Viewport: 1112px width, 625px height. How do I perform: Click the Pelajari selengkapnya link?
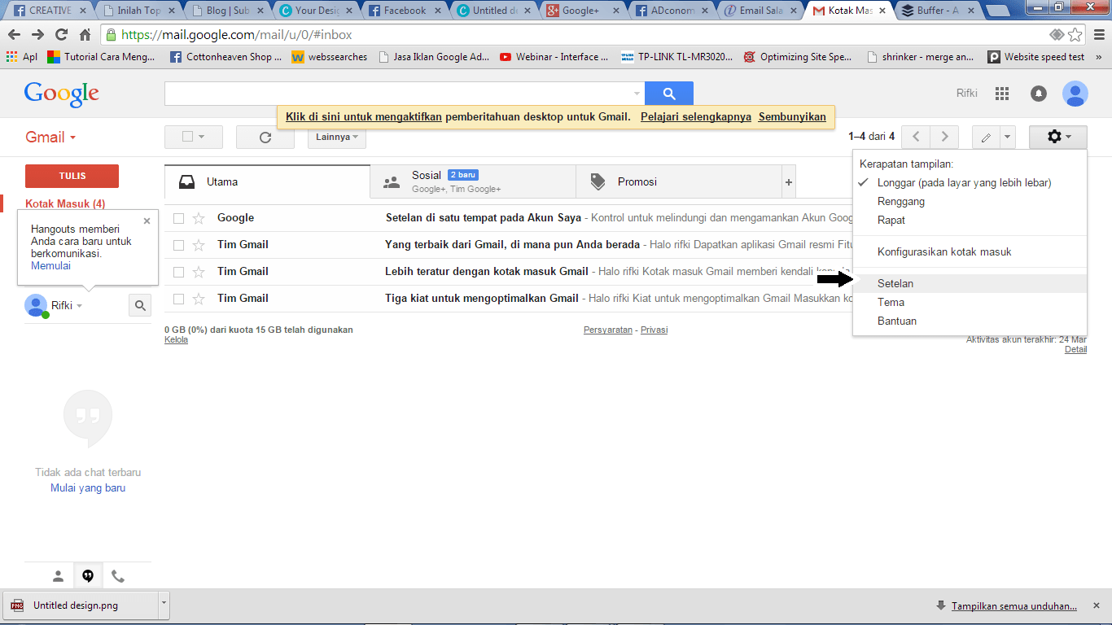click(696, 117)
